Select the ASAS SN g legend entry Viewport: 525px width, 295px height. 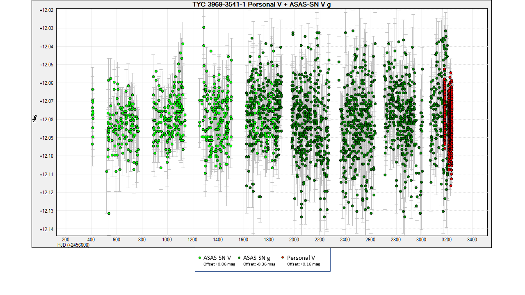[256, 258]
